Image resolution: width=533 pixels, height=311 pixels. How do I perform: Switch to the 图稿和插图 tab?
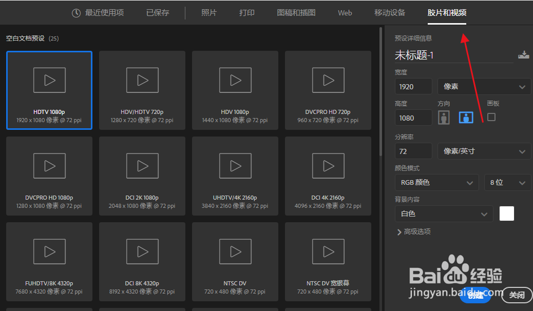click(296, 13)
